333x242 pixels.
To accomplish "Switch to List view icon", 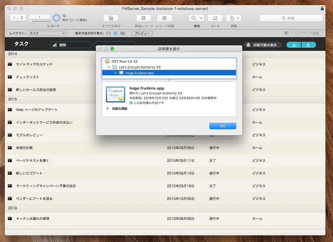I will pos(115,33).
